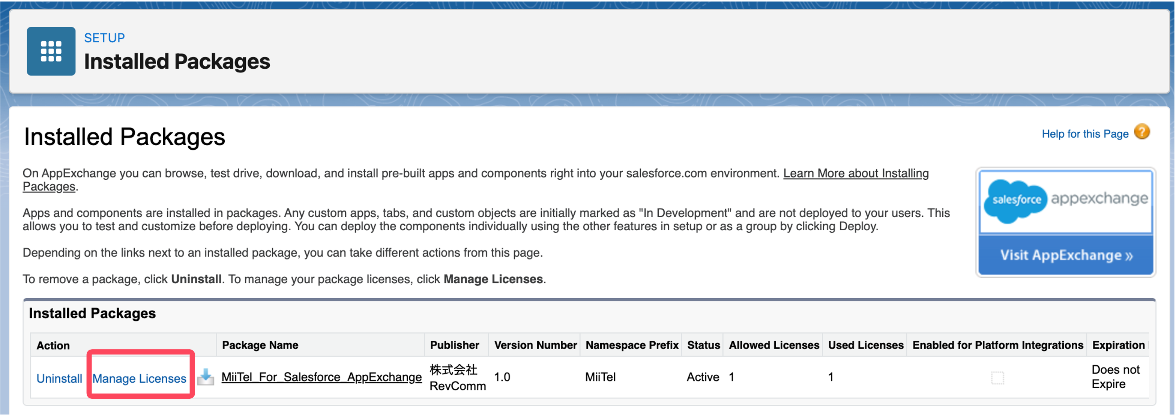Click the Active status cell
Image resolution: width=1176 pixels, height=416 pixels.
click(703, 377)
